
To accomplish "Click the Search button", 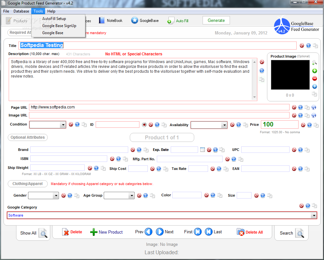I will pyautogui.click(x=291, y=233).
